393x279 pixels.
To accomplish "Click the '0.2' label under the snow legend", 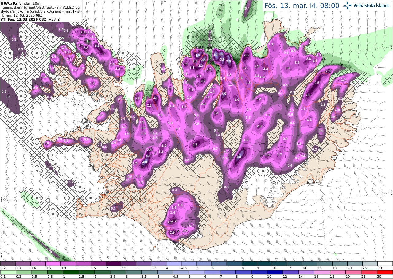I will click(3, 268).
